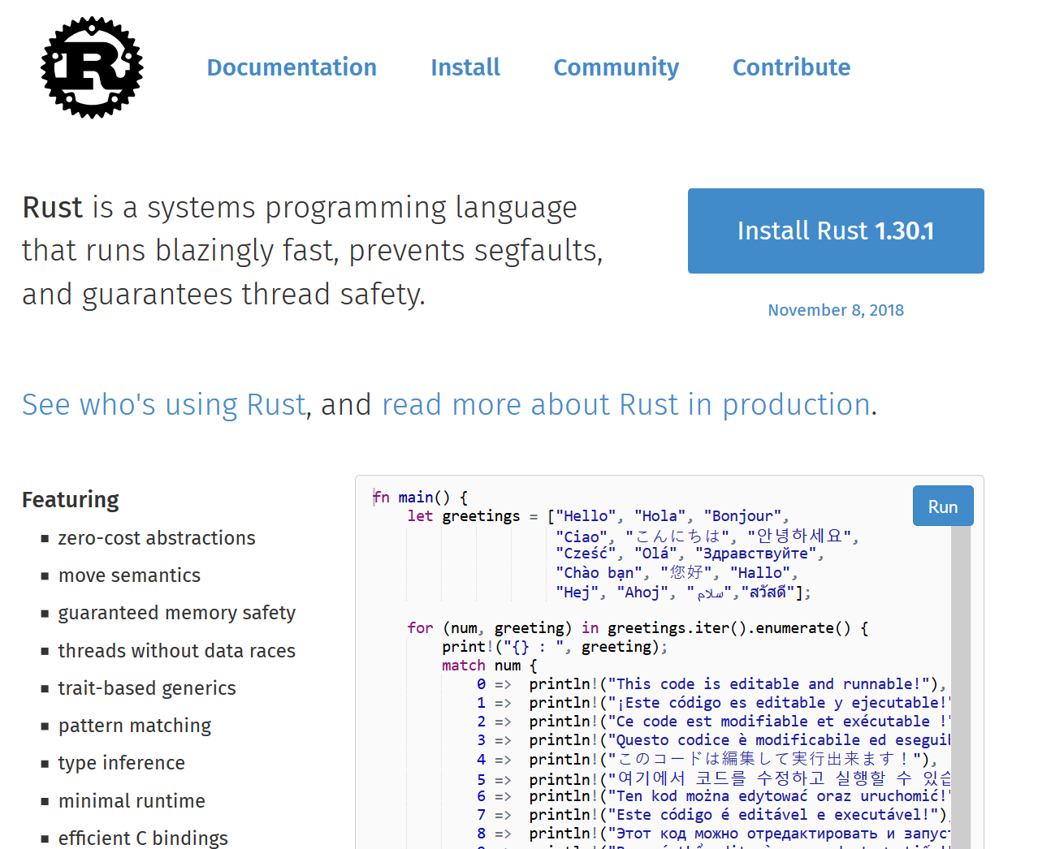This screenshot has width=1038, height=849.
Task: Open the November 8, 2018 release link
Action: pyautogui.click(x=835, y=310)
